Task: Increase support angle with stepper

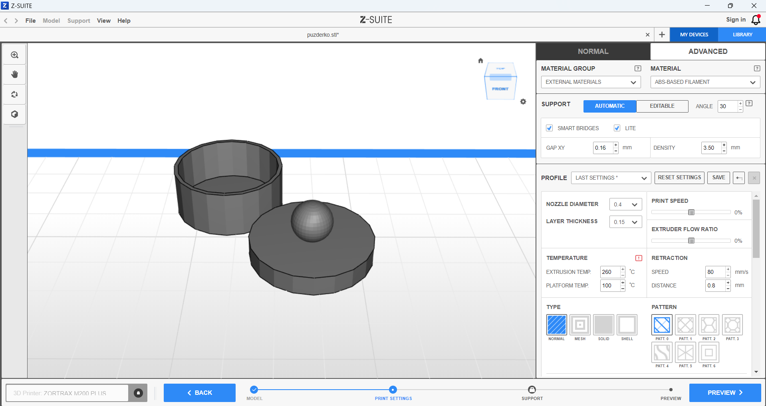Action: [740, 103]
